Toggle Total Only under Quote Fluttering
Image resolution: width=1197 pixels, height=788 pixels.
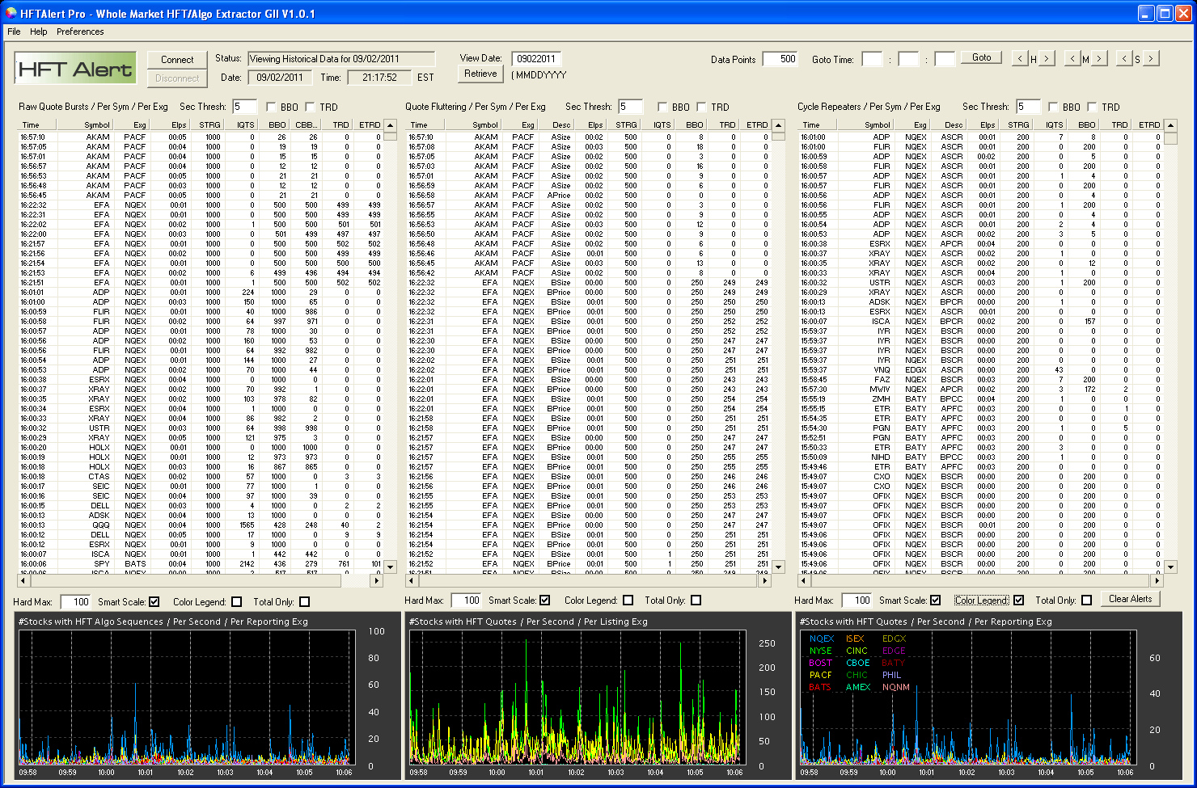(696, 600)
